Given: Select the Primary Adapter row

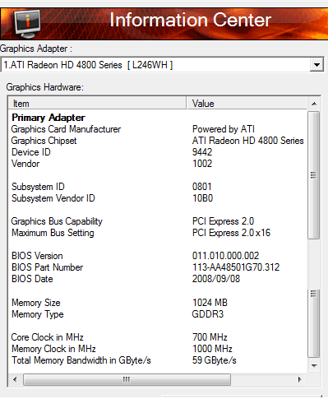Looking at the screenshot, I should pos(158,118).
